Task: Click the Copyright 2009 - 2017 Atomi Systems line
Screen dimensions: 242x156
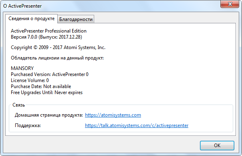Action: (x=58, y=47)
